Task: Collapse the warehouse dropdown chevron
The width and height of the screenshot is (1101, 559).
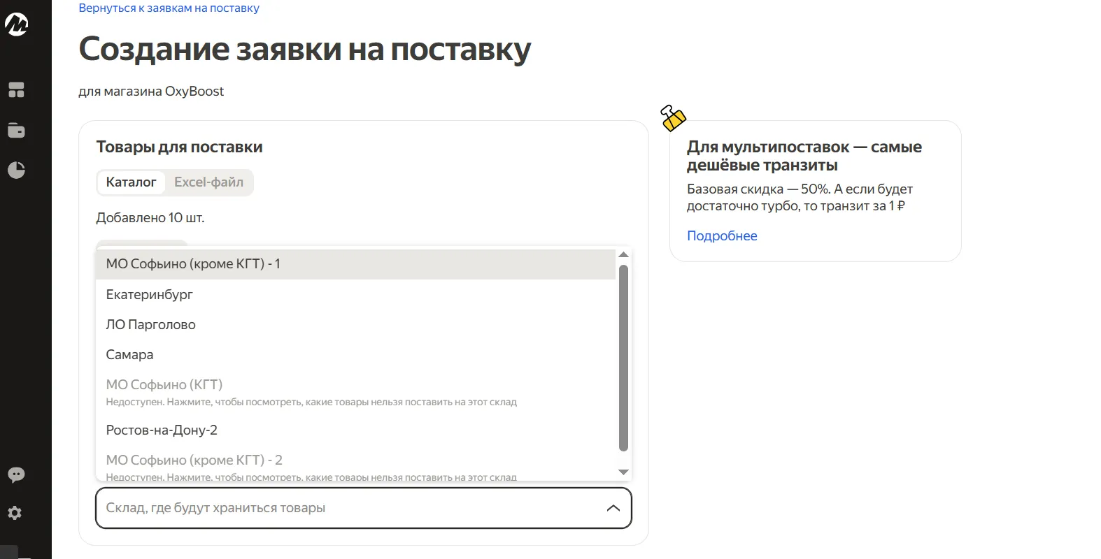Action: tap(613, 508)
